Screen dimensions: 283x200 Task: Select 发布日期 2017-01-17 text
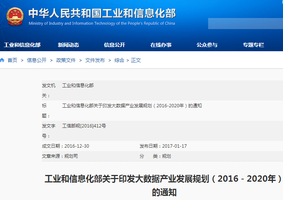tap(163, 146)
